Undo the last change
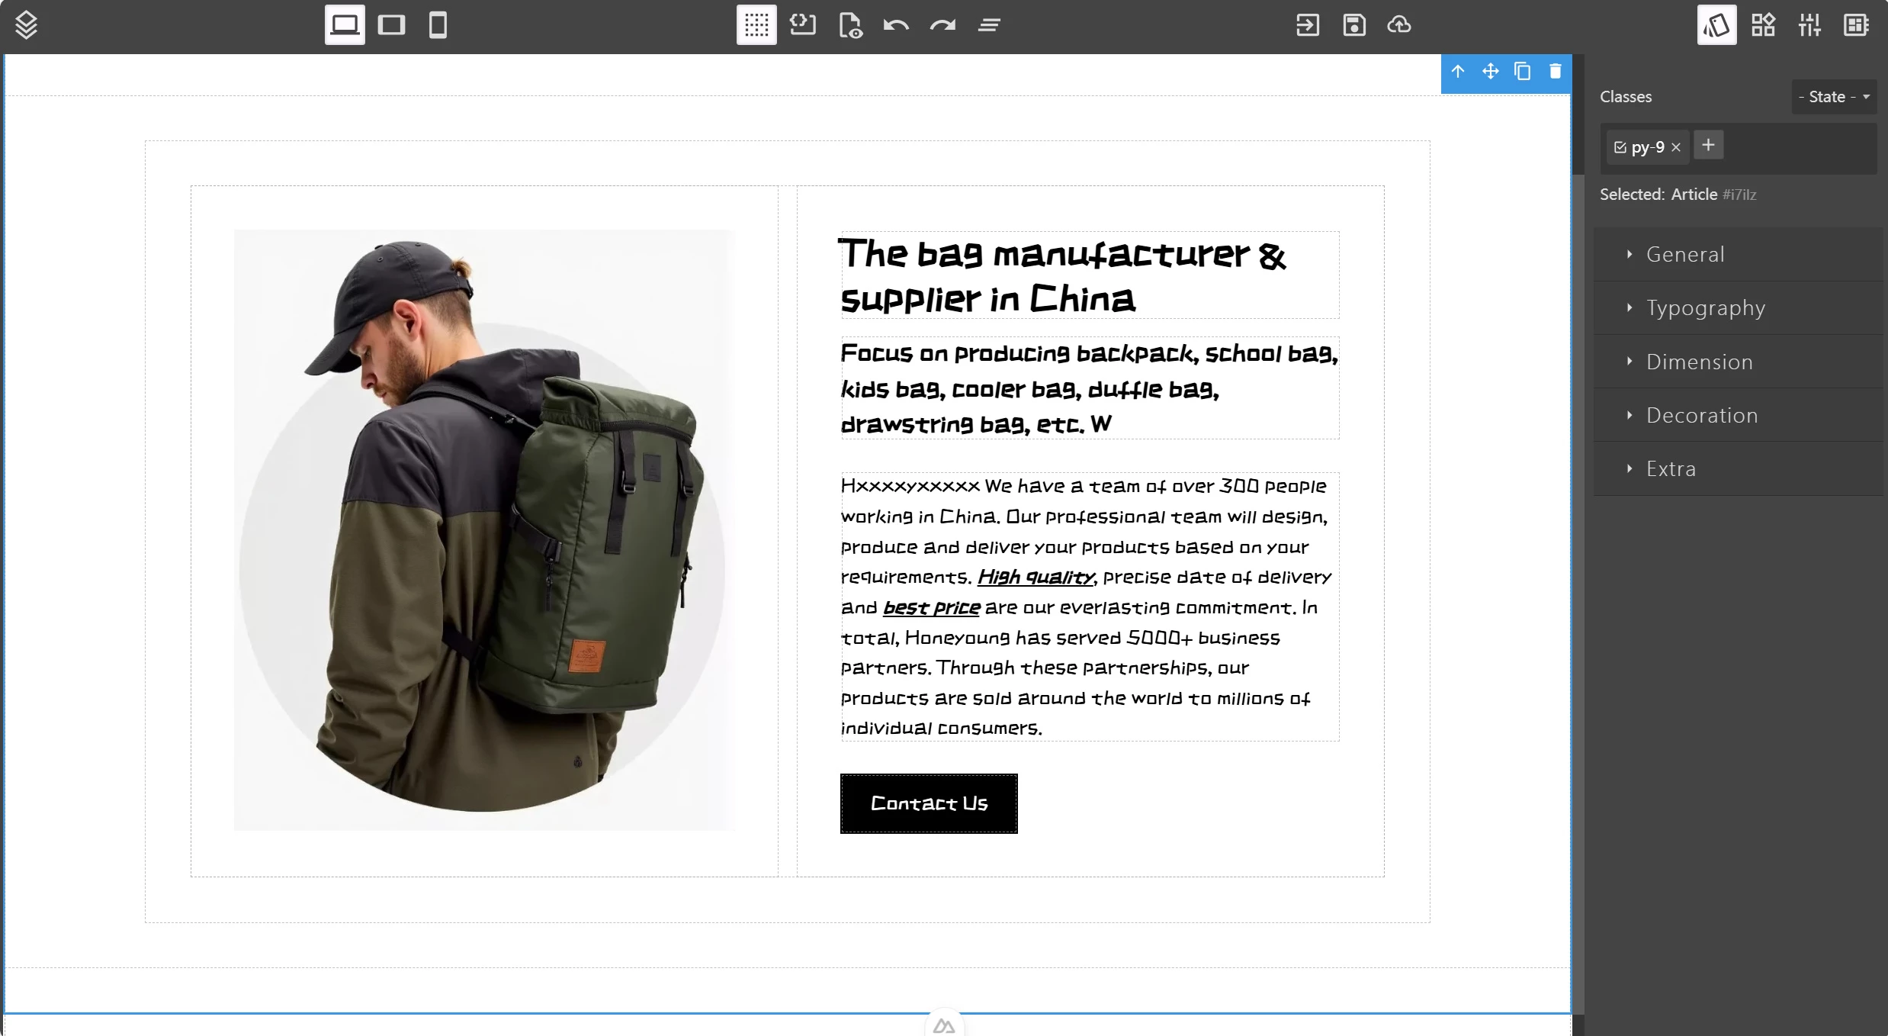This screenshot has width=1888, height=1036. click(x=896, y=25)
